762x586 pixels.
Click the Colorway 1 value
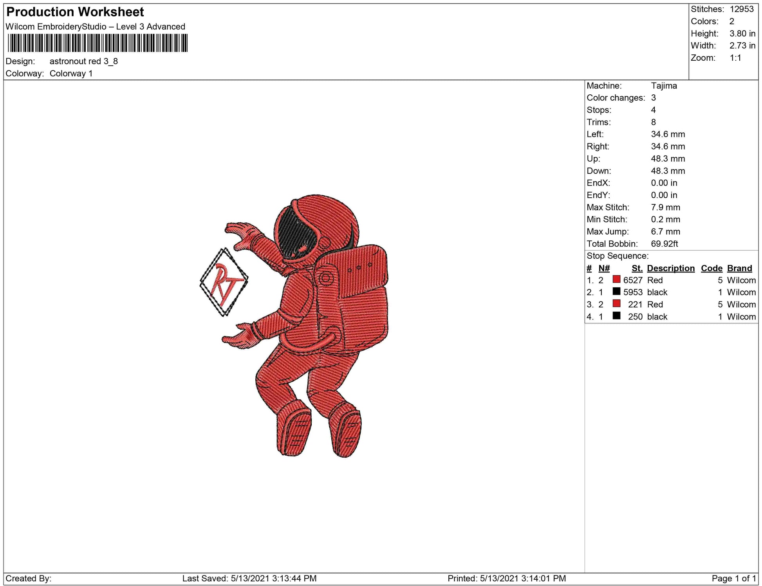click(71, 74)
